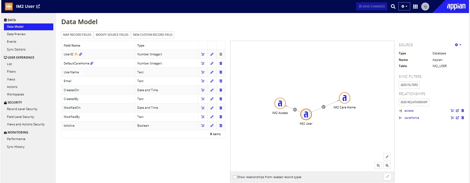The image size is (470, 183).
Task: Click the IM2 User diagram node
Action: 306,114
